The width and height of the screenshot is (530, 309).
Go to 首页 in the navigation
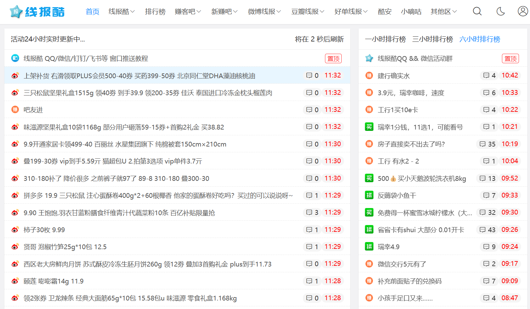[x=92, y=12]
